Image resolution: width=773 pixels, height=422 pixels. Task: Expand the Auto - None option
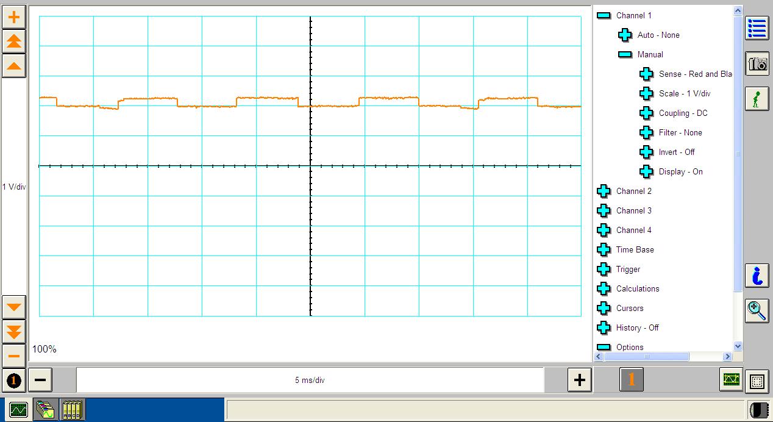pyautogui.click(x=625, y=35)
